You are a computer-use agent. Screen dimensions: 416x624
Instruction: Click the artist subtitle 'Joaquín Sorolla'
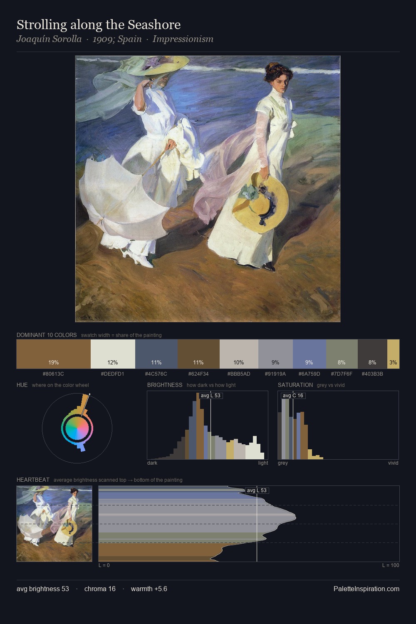(x=49, y=39)
